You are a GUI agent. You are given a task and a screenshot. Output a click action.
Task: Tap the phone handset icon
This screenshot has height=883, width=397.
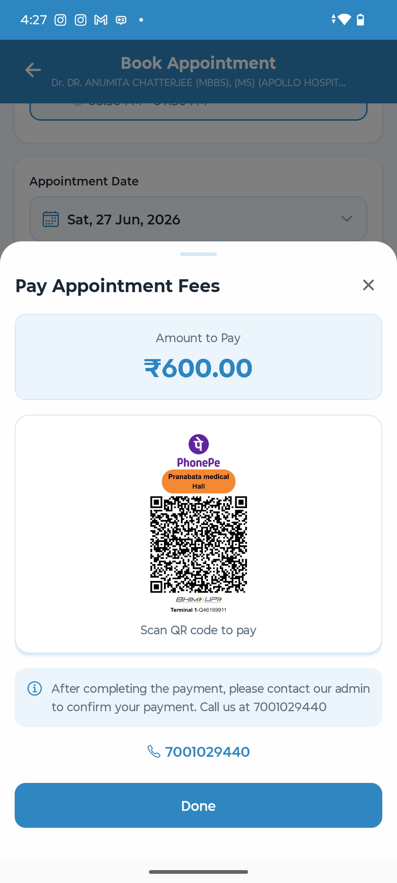154,751
